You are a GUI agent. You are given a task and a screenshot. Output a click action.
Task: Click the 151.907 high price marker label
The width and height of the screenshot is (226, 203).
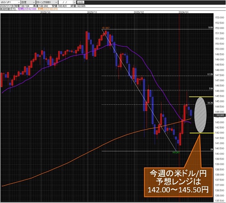(106, 28)
